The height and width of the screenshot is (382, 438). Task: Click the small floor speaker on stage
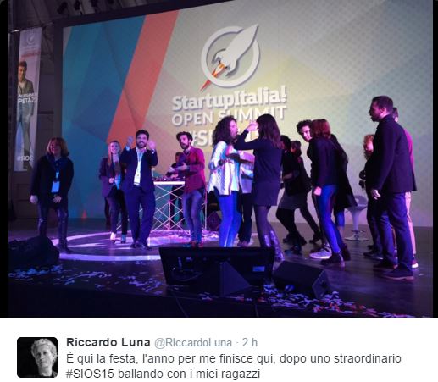[x=302, y=280]
